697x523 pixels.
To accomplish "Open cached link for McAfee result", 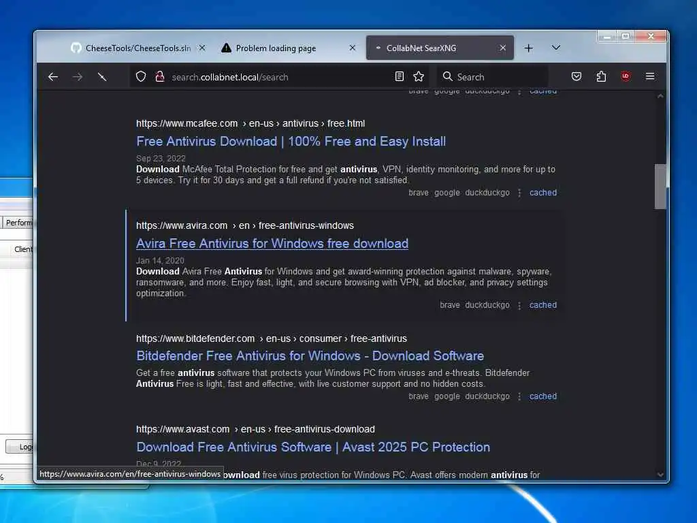I will point(542,193).
